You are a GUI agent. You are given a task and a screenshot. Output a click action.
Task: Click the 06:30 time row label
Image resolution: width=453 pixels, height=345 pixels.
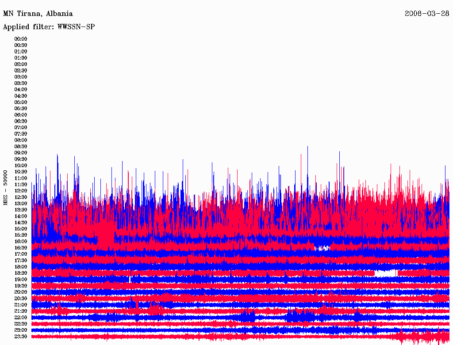(21, 121)
